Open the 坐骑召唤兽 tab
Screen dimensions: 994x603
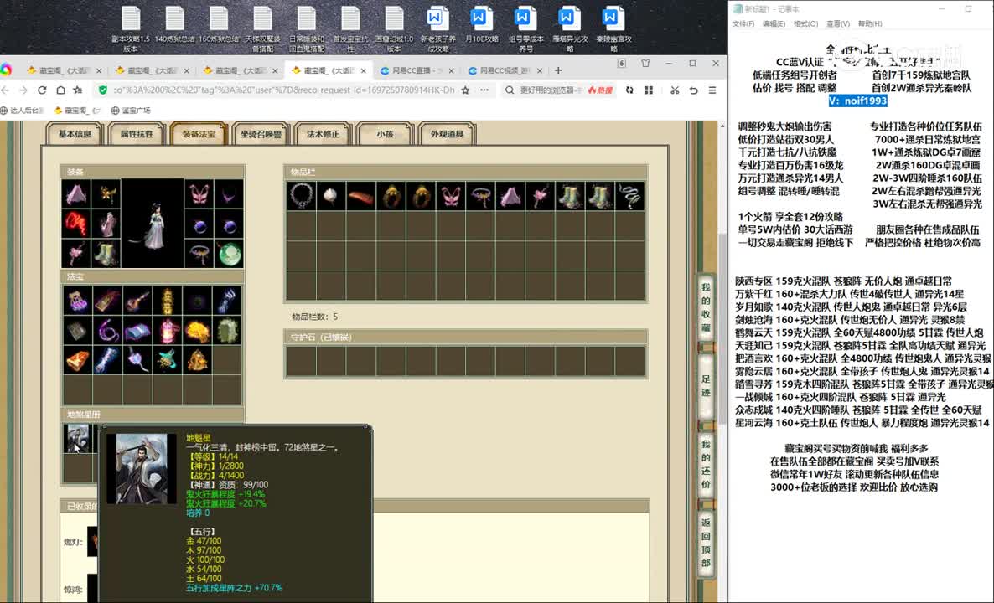coord(261,134)
